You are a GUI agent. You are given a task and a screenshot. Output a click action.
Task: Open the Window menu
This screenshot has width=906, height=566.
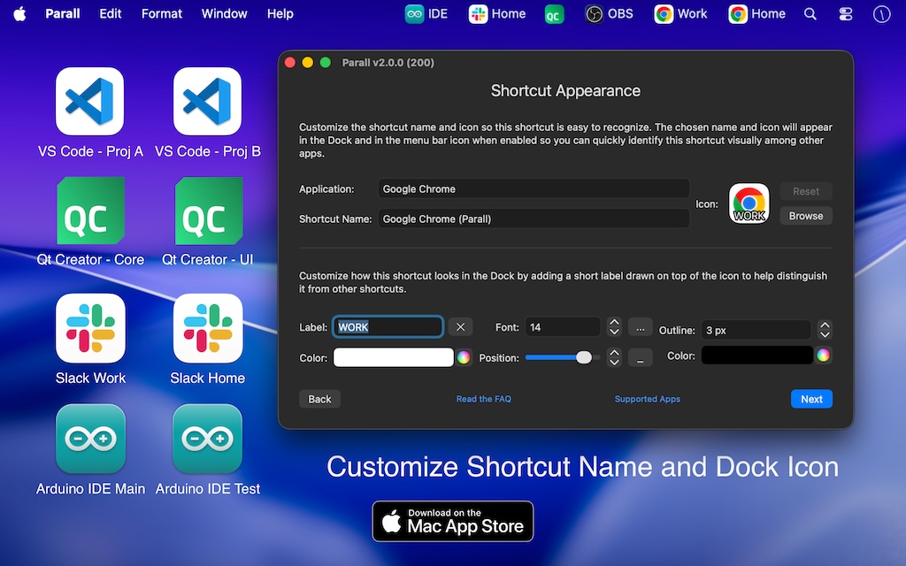click(x=224, y=14)
